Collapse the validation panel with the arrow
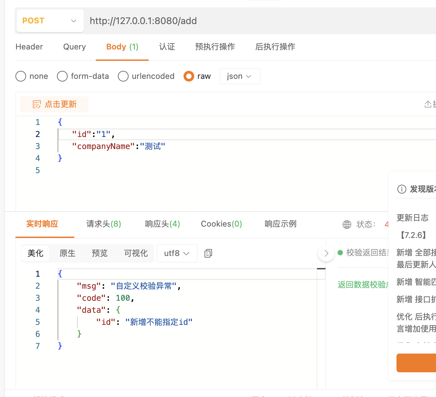 point(326,253)
